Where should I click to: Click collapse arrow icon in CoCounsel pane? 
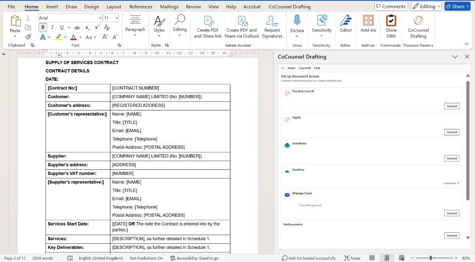pyautogui.click(x=283, y=68)
